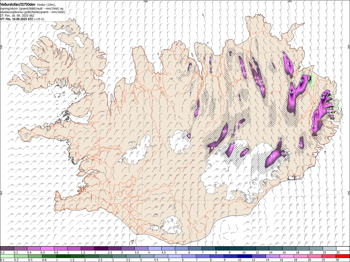Click the '(+25 h)' forecast offset text
350x262 pixels.
tap(39, 19)
